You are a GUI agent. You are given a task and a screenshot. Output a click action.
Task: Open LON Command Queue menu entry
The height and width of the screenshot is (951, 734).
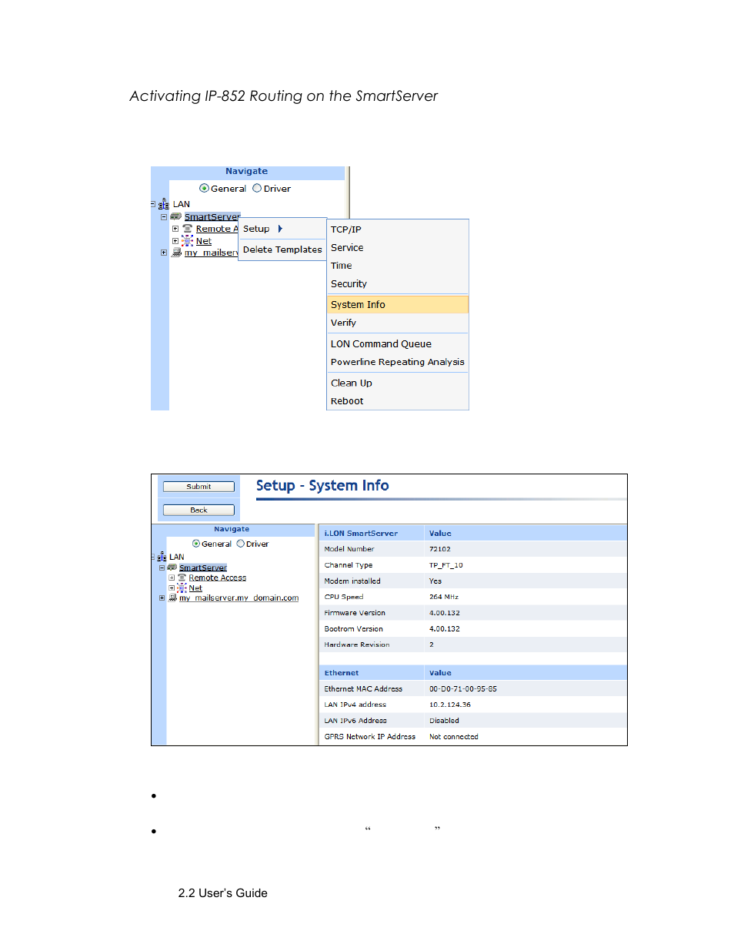click(x=398, y=344)
